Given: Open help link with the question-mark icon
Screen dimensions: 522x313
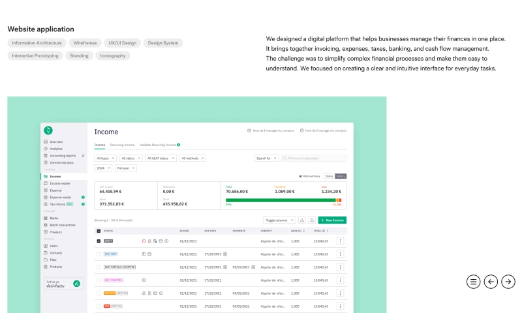Looking at the screenshot, I should [x=323, y=130].
